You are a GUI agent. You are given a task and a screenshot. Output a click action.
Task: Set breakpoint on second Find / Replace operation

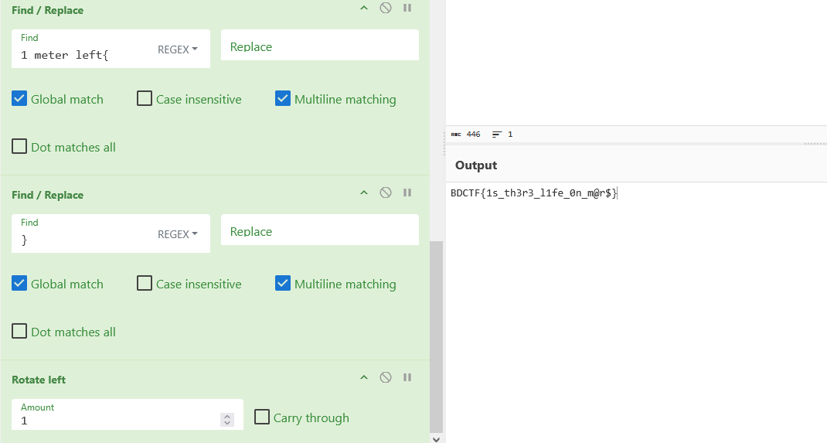coord(407,193)
